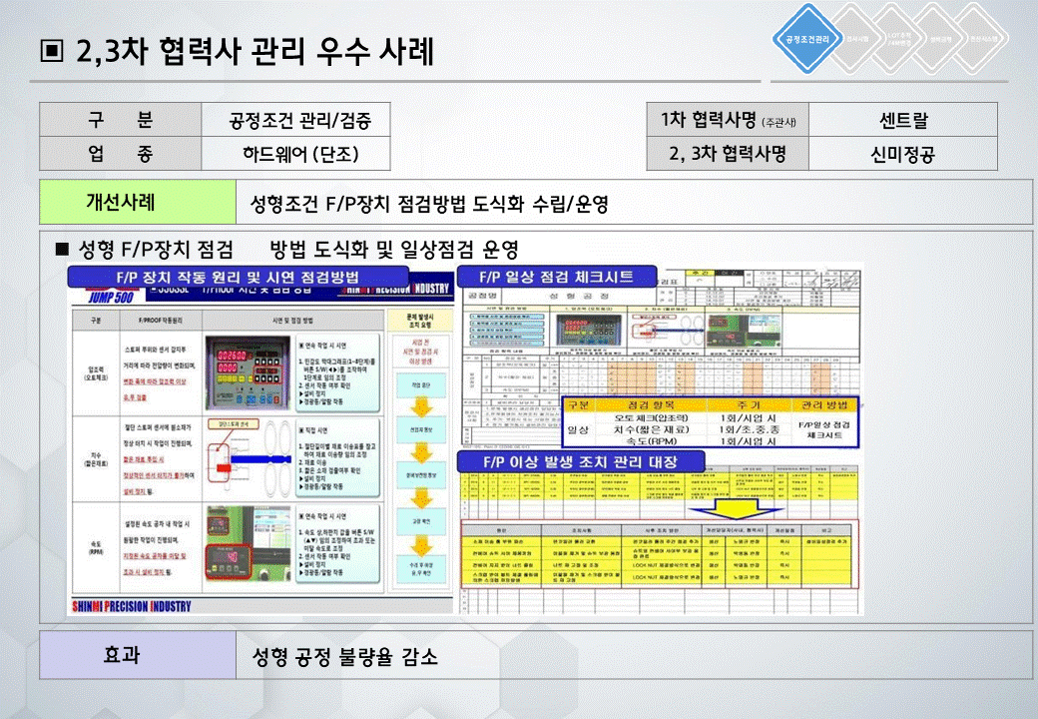Screen dimensions: 1038x719
Task: Click the text 성형조건 F/P장치 점검방법 도식화 수립/운영
Action: pyautogui.click(x=429, y=204)
